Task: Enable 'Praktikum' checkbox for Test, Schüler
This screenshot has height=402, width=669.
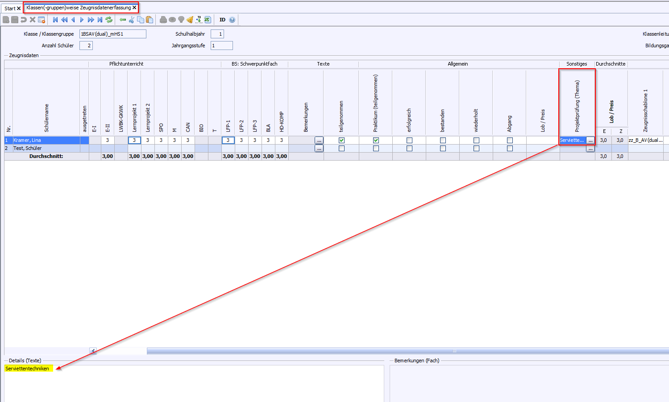Action: coord(376,149)
